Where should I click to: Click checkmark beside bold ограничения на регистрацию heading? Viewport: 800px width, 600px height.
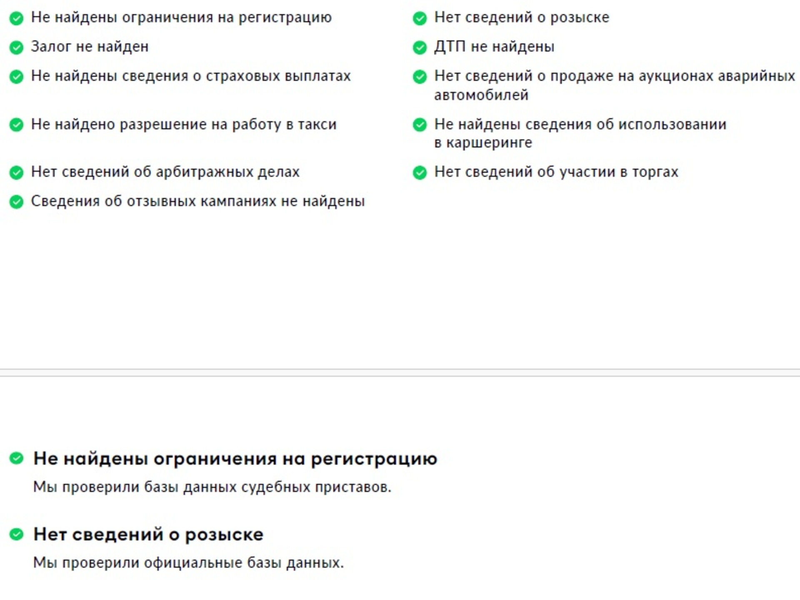point(17,458)
